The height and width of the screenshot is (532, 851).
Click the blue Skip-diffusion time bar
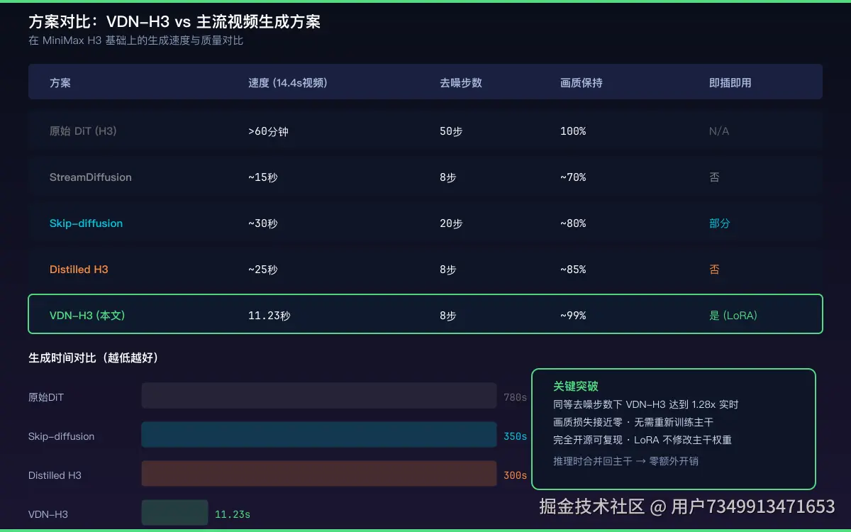[319, 435]
